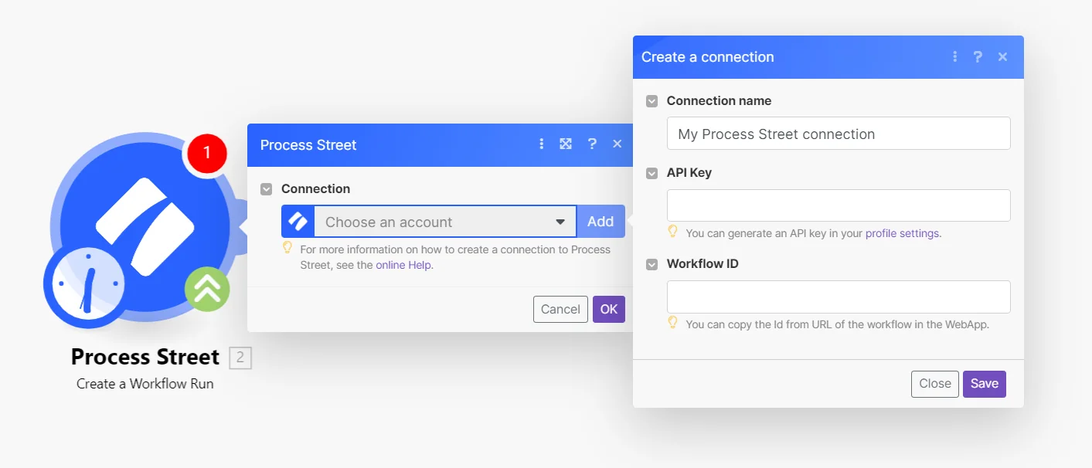Click the clock schedule icon on module
The width and height of the screenshot is (1092, 468).
point(89,284)
